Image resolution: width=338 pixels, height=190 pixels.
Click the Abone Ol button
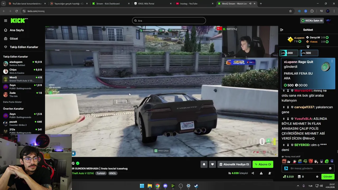click(263, 164)
